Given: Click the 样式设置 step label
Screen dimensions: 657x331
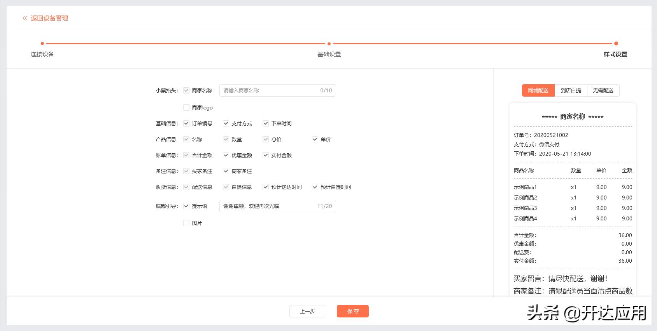Looking at the screenshot, I should pos(615,54).
